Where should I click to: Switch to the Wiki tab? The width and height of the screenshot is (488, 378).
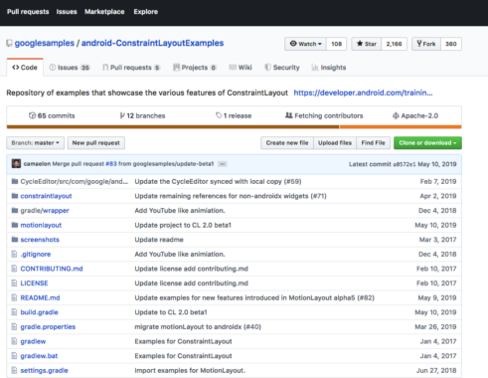coord(241,68)
